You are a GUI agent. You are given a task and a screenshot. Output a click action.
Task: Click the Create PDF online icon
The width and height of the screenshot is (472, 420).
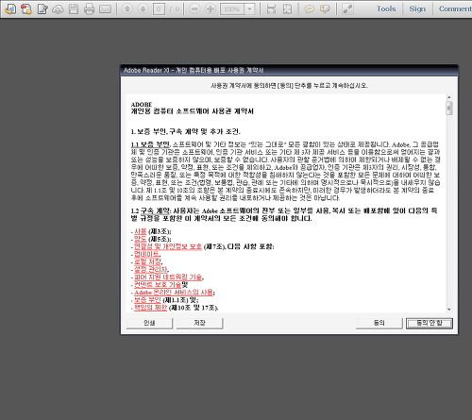point(26,9)
